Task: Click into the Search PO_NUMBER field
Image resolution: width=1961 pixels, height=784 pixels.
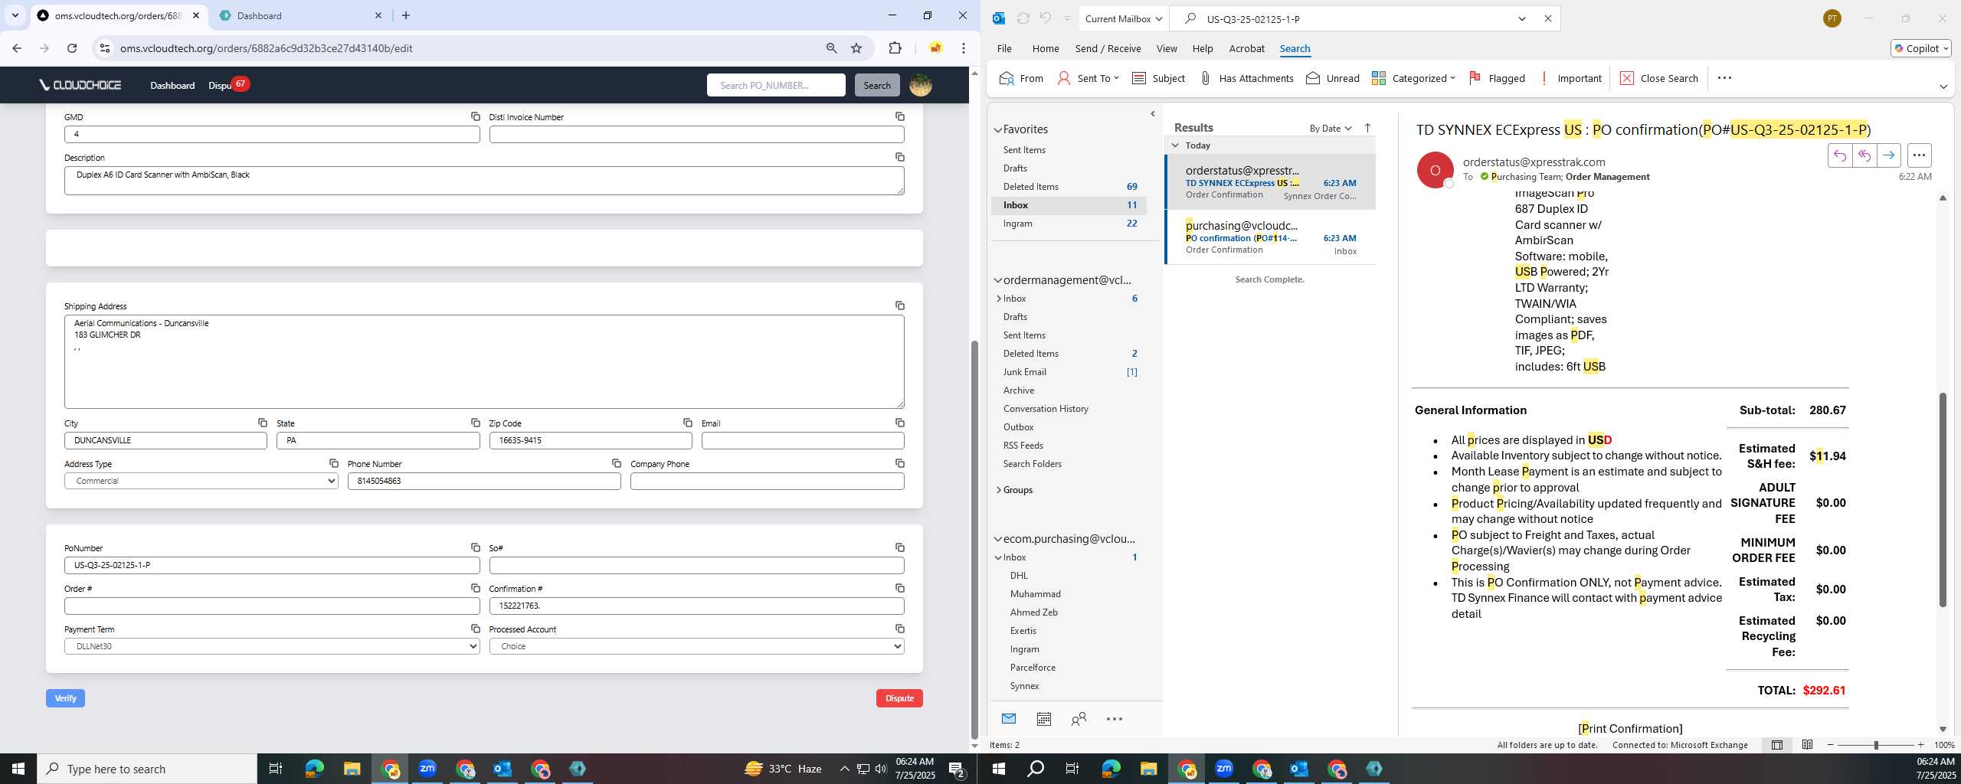Action: coord(776,85)
